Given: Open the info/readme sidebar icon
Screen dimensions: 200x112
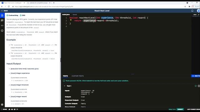Looking at the screenshot, I should click(x=2, y=30).
